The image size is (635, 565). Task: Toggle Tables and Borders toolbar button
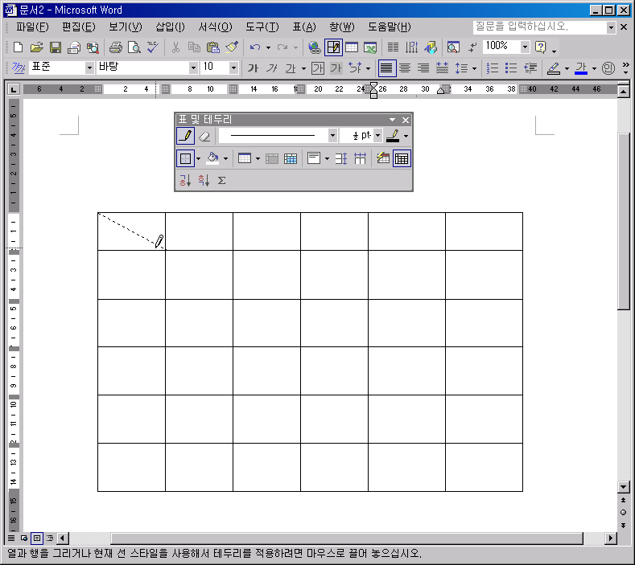tap(333, 47)
